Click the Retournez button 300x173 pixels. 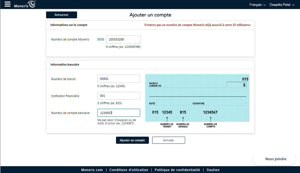tap(61, 15)
